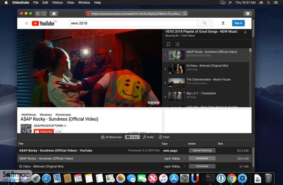Click the #ASAPRocky hashtag
This screenshot has width=283, height=185.
click(29, 115)
